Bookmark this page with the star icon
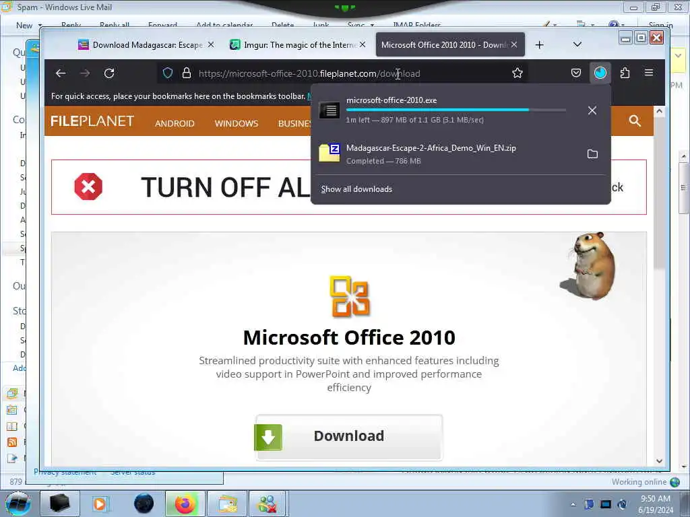This screenshot has height=517, width=690. coord(517,73)
